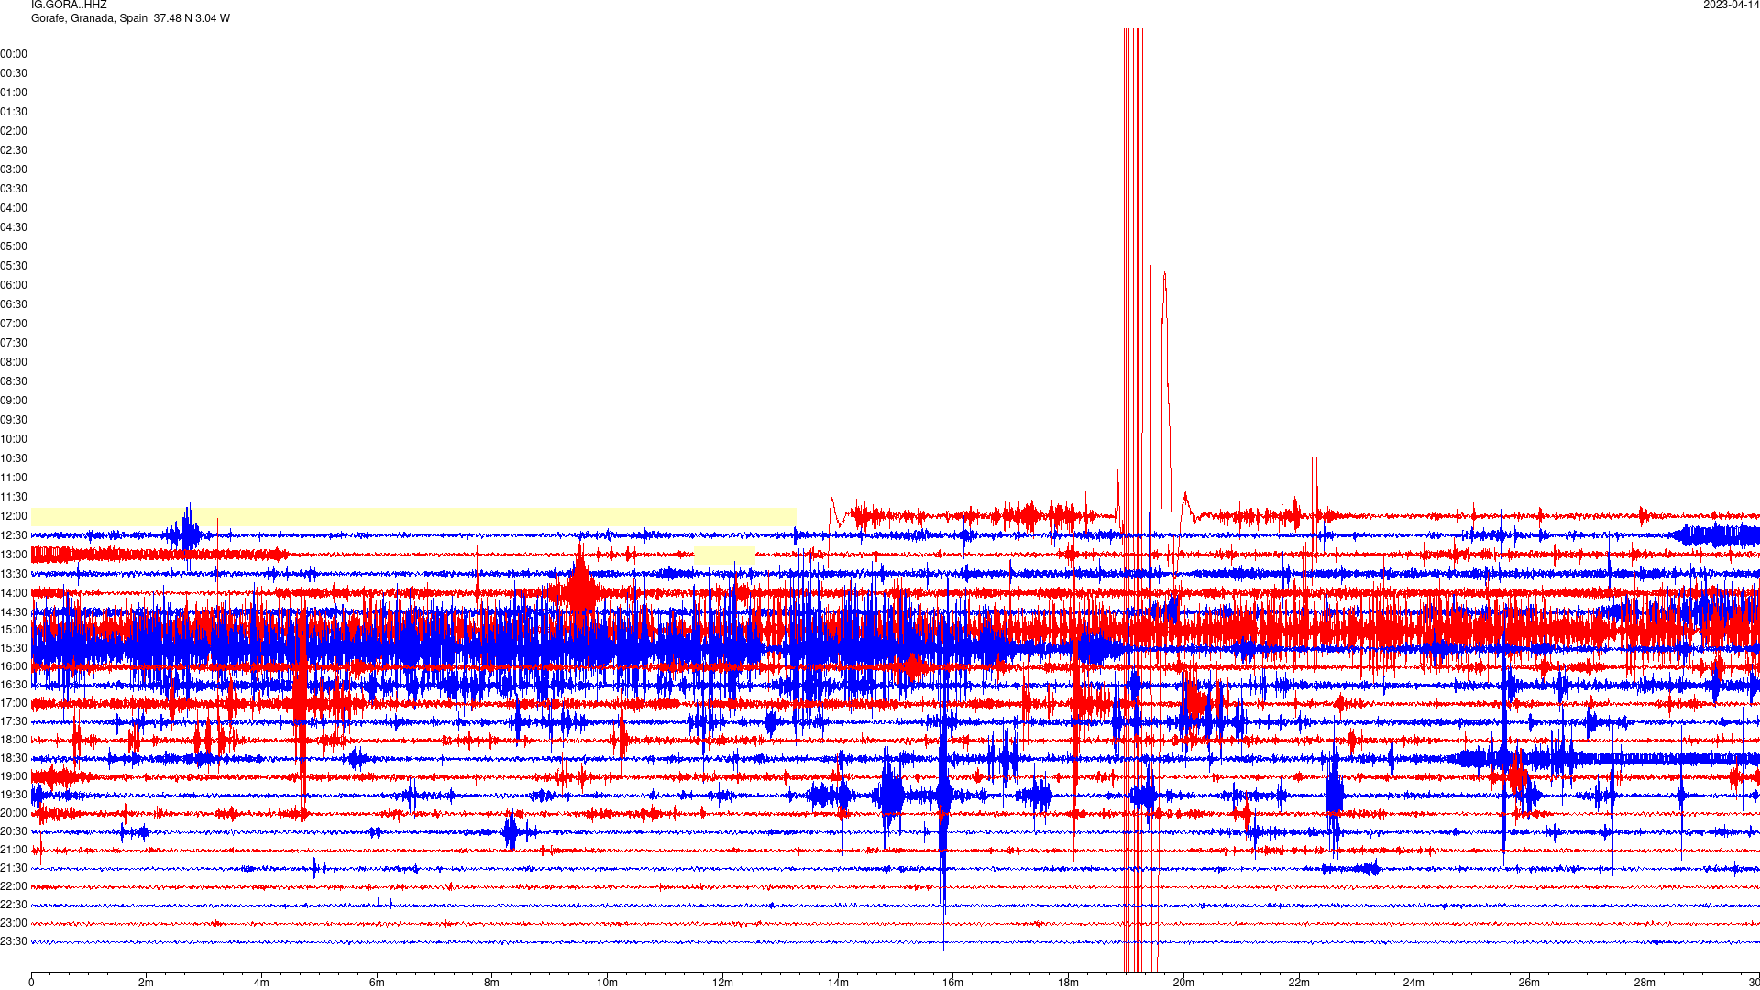Select the 21:00 time row label

tap(14, 850)
